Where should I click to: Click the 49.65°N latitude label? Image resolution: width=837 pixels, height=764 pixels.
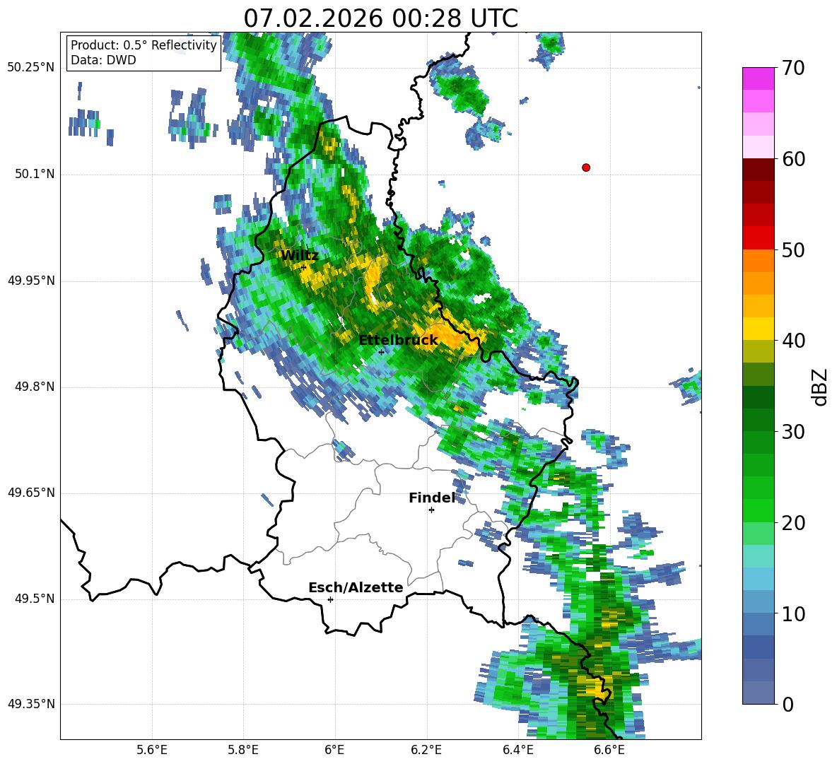coord(30,493)
